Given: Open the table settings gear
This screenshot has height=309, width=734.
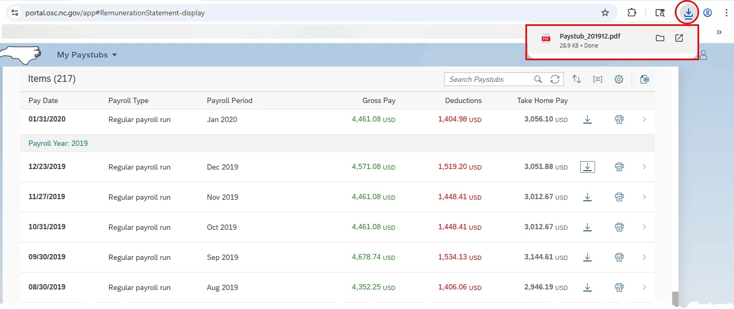Looking at the screenshot, I should click(619, 79).
